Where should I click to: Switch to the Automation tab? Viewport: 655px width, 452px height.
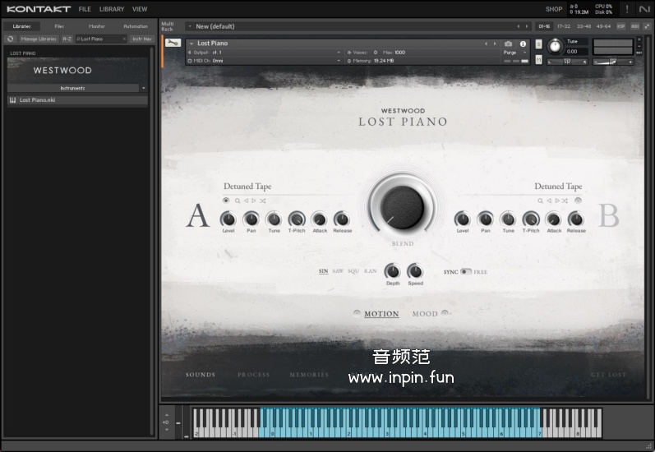[136, 26]
